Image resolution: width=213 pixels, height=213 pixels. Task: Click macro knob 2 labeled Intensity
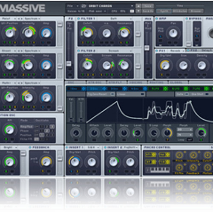(x=193, y=155)
